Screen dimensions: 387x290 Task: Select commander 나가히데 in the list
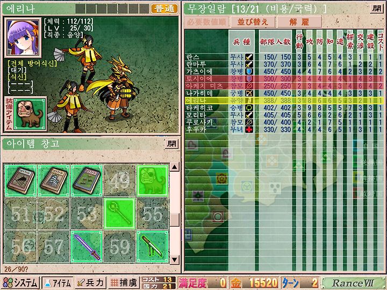coord(284,93)
